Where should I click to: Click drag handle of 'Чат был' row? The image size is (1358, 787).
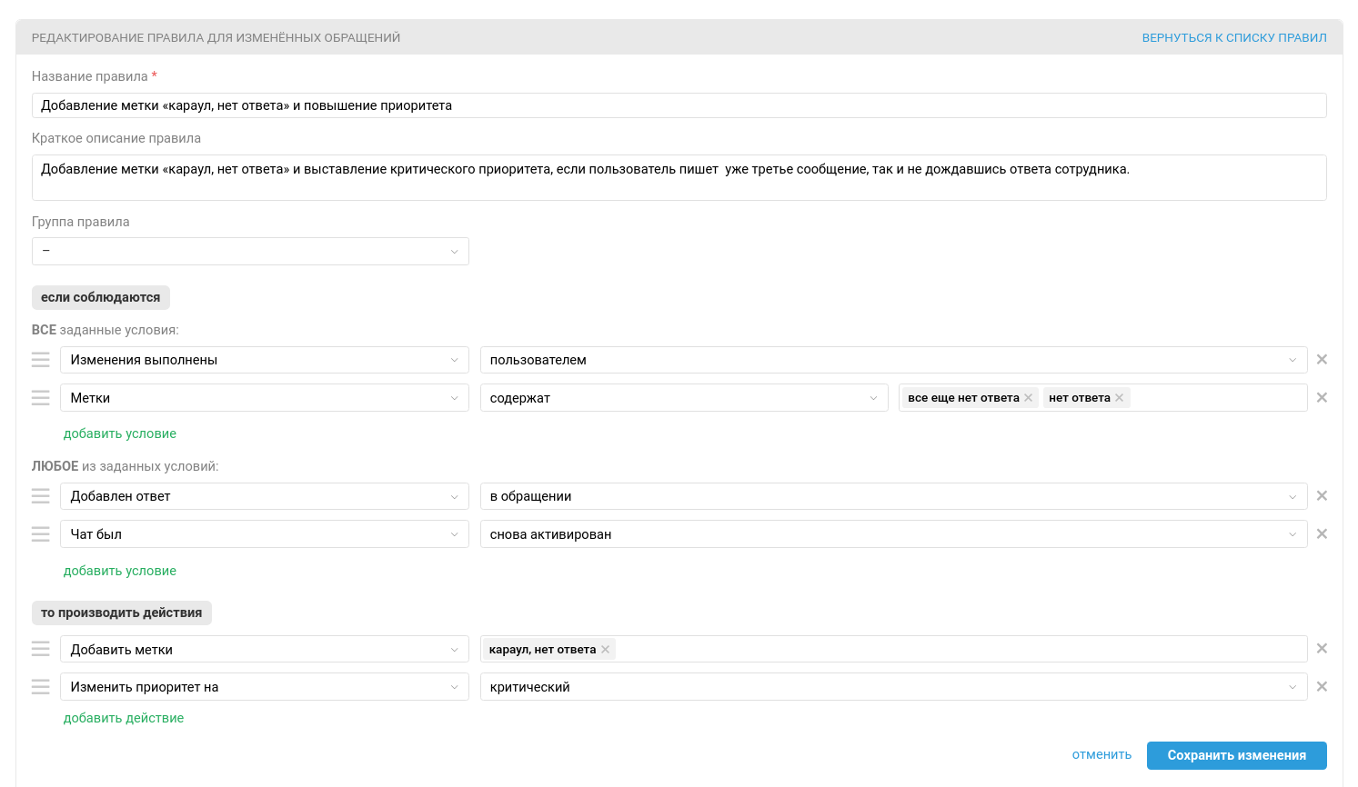[41, 534]
